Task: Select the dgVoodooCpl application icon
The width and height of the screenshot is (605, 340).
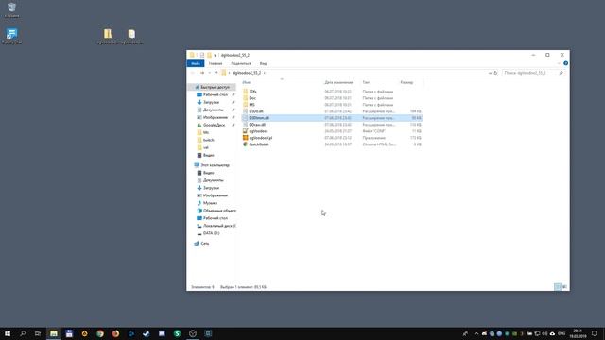Action: (x=246, y=138)
